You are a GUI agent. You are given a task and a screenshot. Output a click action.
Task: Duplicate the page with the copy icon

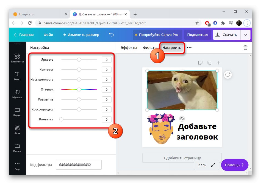pyautogui.click(x=209, y=63)
